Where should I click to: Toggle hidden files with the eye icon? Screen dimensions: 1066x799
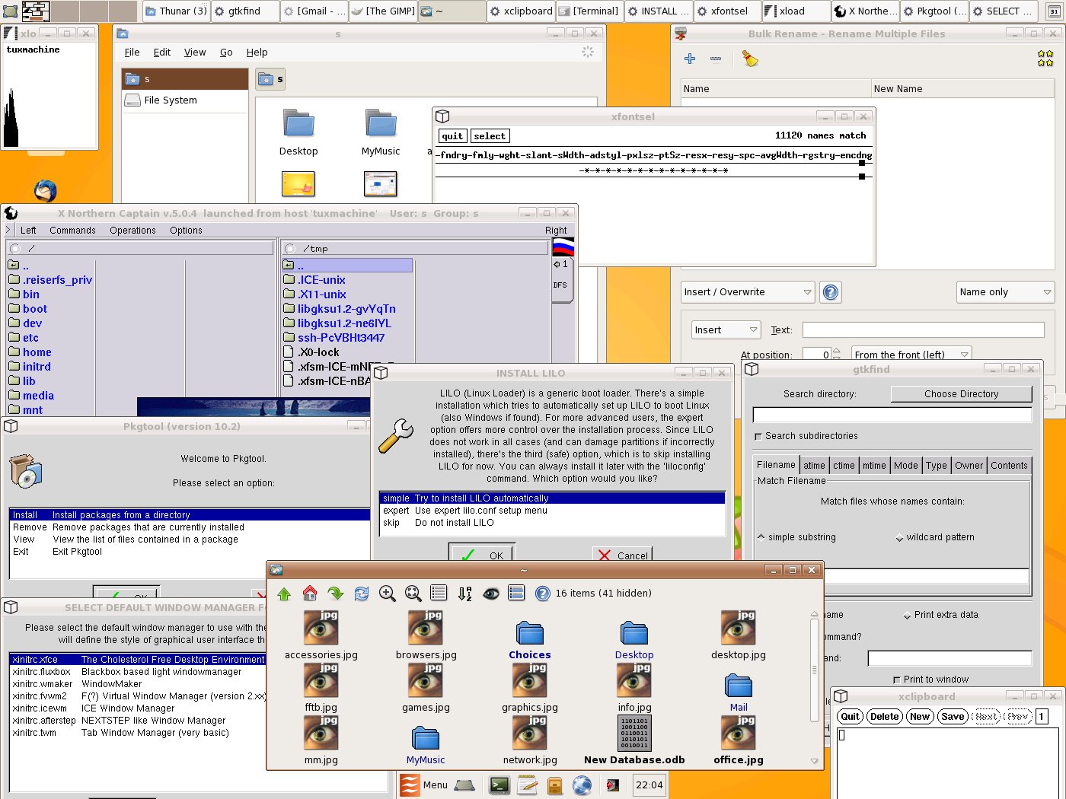491,594
